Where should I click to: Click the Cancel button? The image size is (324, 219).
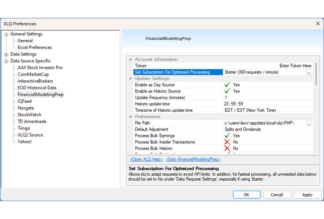click(x=277, y=195)
